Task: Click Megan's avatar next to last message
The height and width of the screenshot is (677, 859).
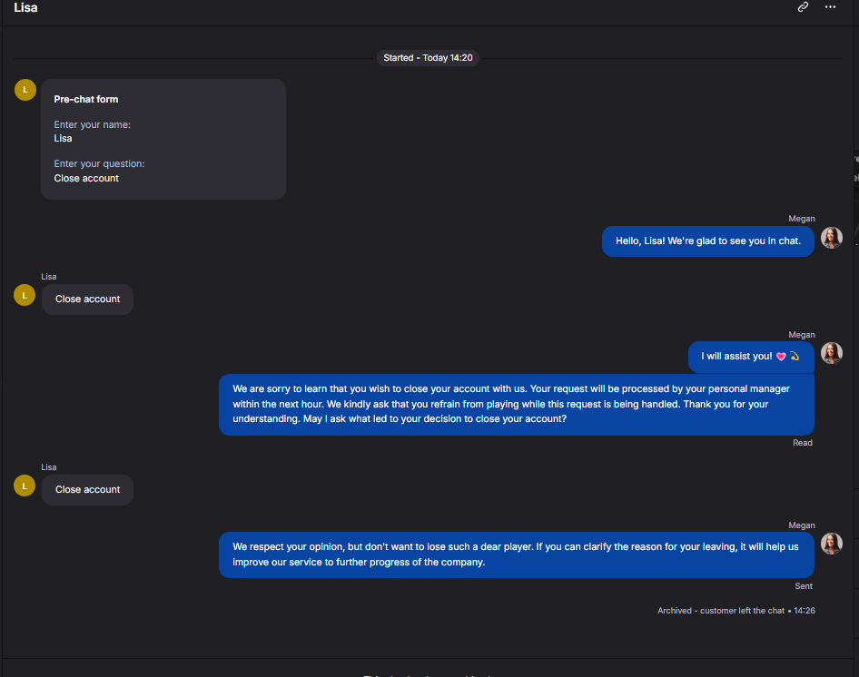Action: coord(831,544)
